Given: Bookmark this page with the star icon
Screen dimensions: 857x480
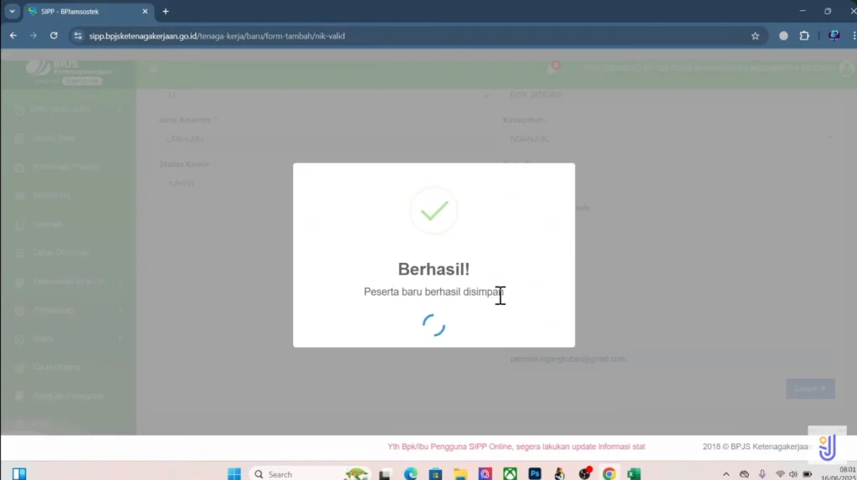Looking at the screenshot, I should [756, 36].
